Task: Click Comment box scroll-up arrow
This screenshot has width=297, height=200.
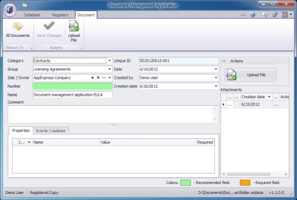Action: point(216,109)
